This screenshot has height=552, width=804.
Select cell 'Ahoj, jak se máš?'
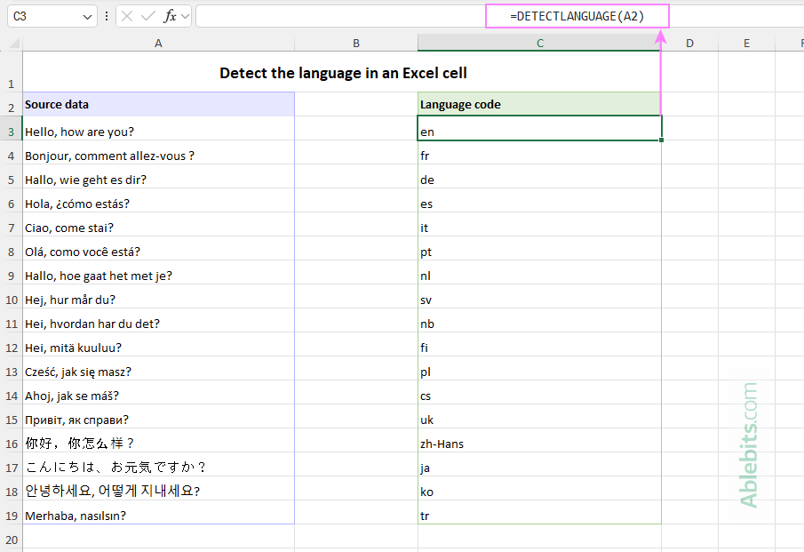tap(158, 393)
